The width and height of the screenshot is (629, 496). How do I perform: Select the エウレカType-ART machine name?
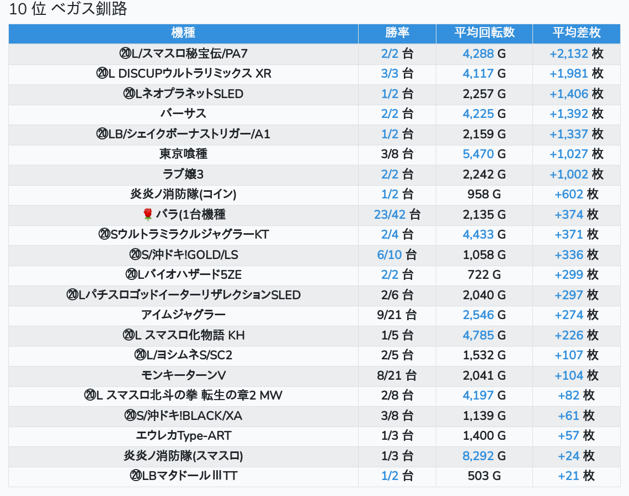[x=183, y=436]
